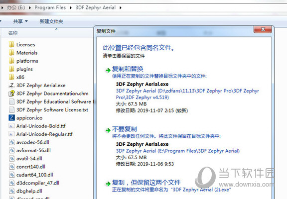Screen dimensions: 287x199
Task: Click 办公 (E:) breadcrumb segment
Action: coord(16,7)
